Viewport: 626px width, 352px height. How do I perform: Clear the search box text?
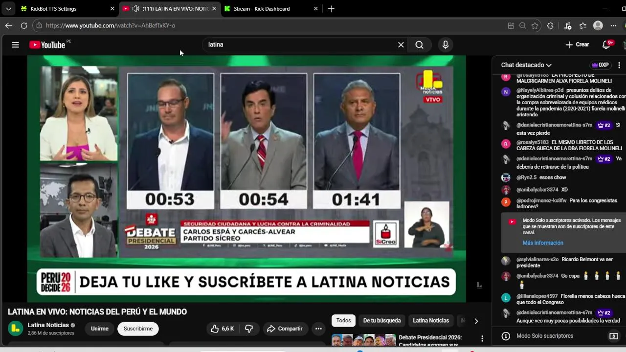pyautogui.click(x=401, y=44)
